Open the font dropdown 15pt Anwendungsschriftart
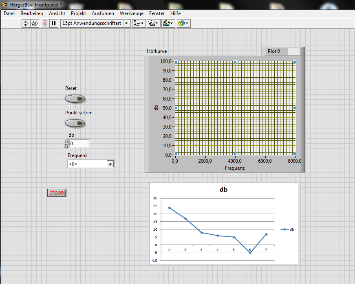The height and width of the screenshot is (284, 355). tap(95, 23)
